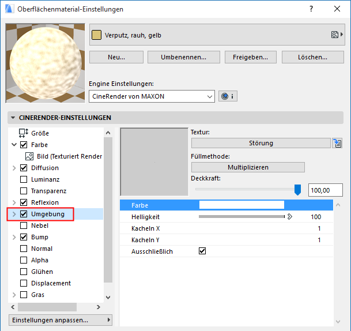Select the Kacheln Y row

click(227, 240)
